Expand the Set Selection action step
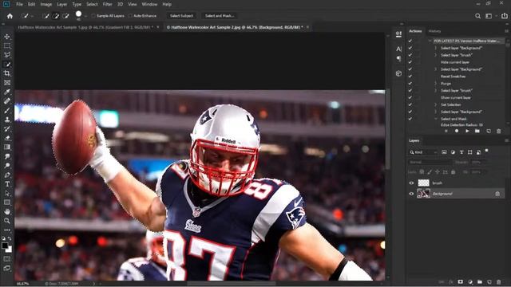The image size is (511, 287). (x=436, y=104)
